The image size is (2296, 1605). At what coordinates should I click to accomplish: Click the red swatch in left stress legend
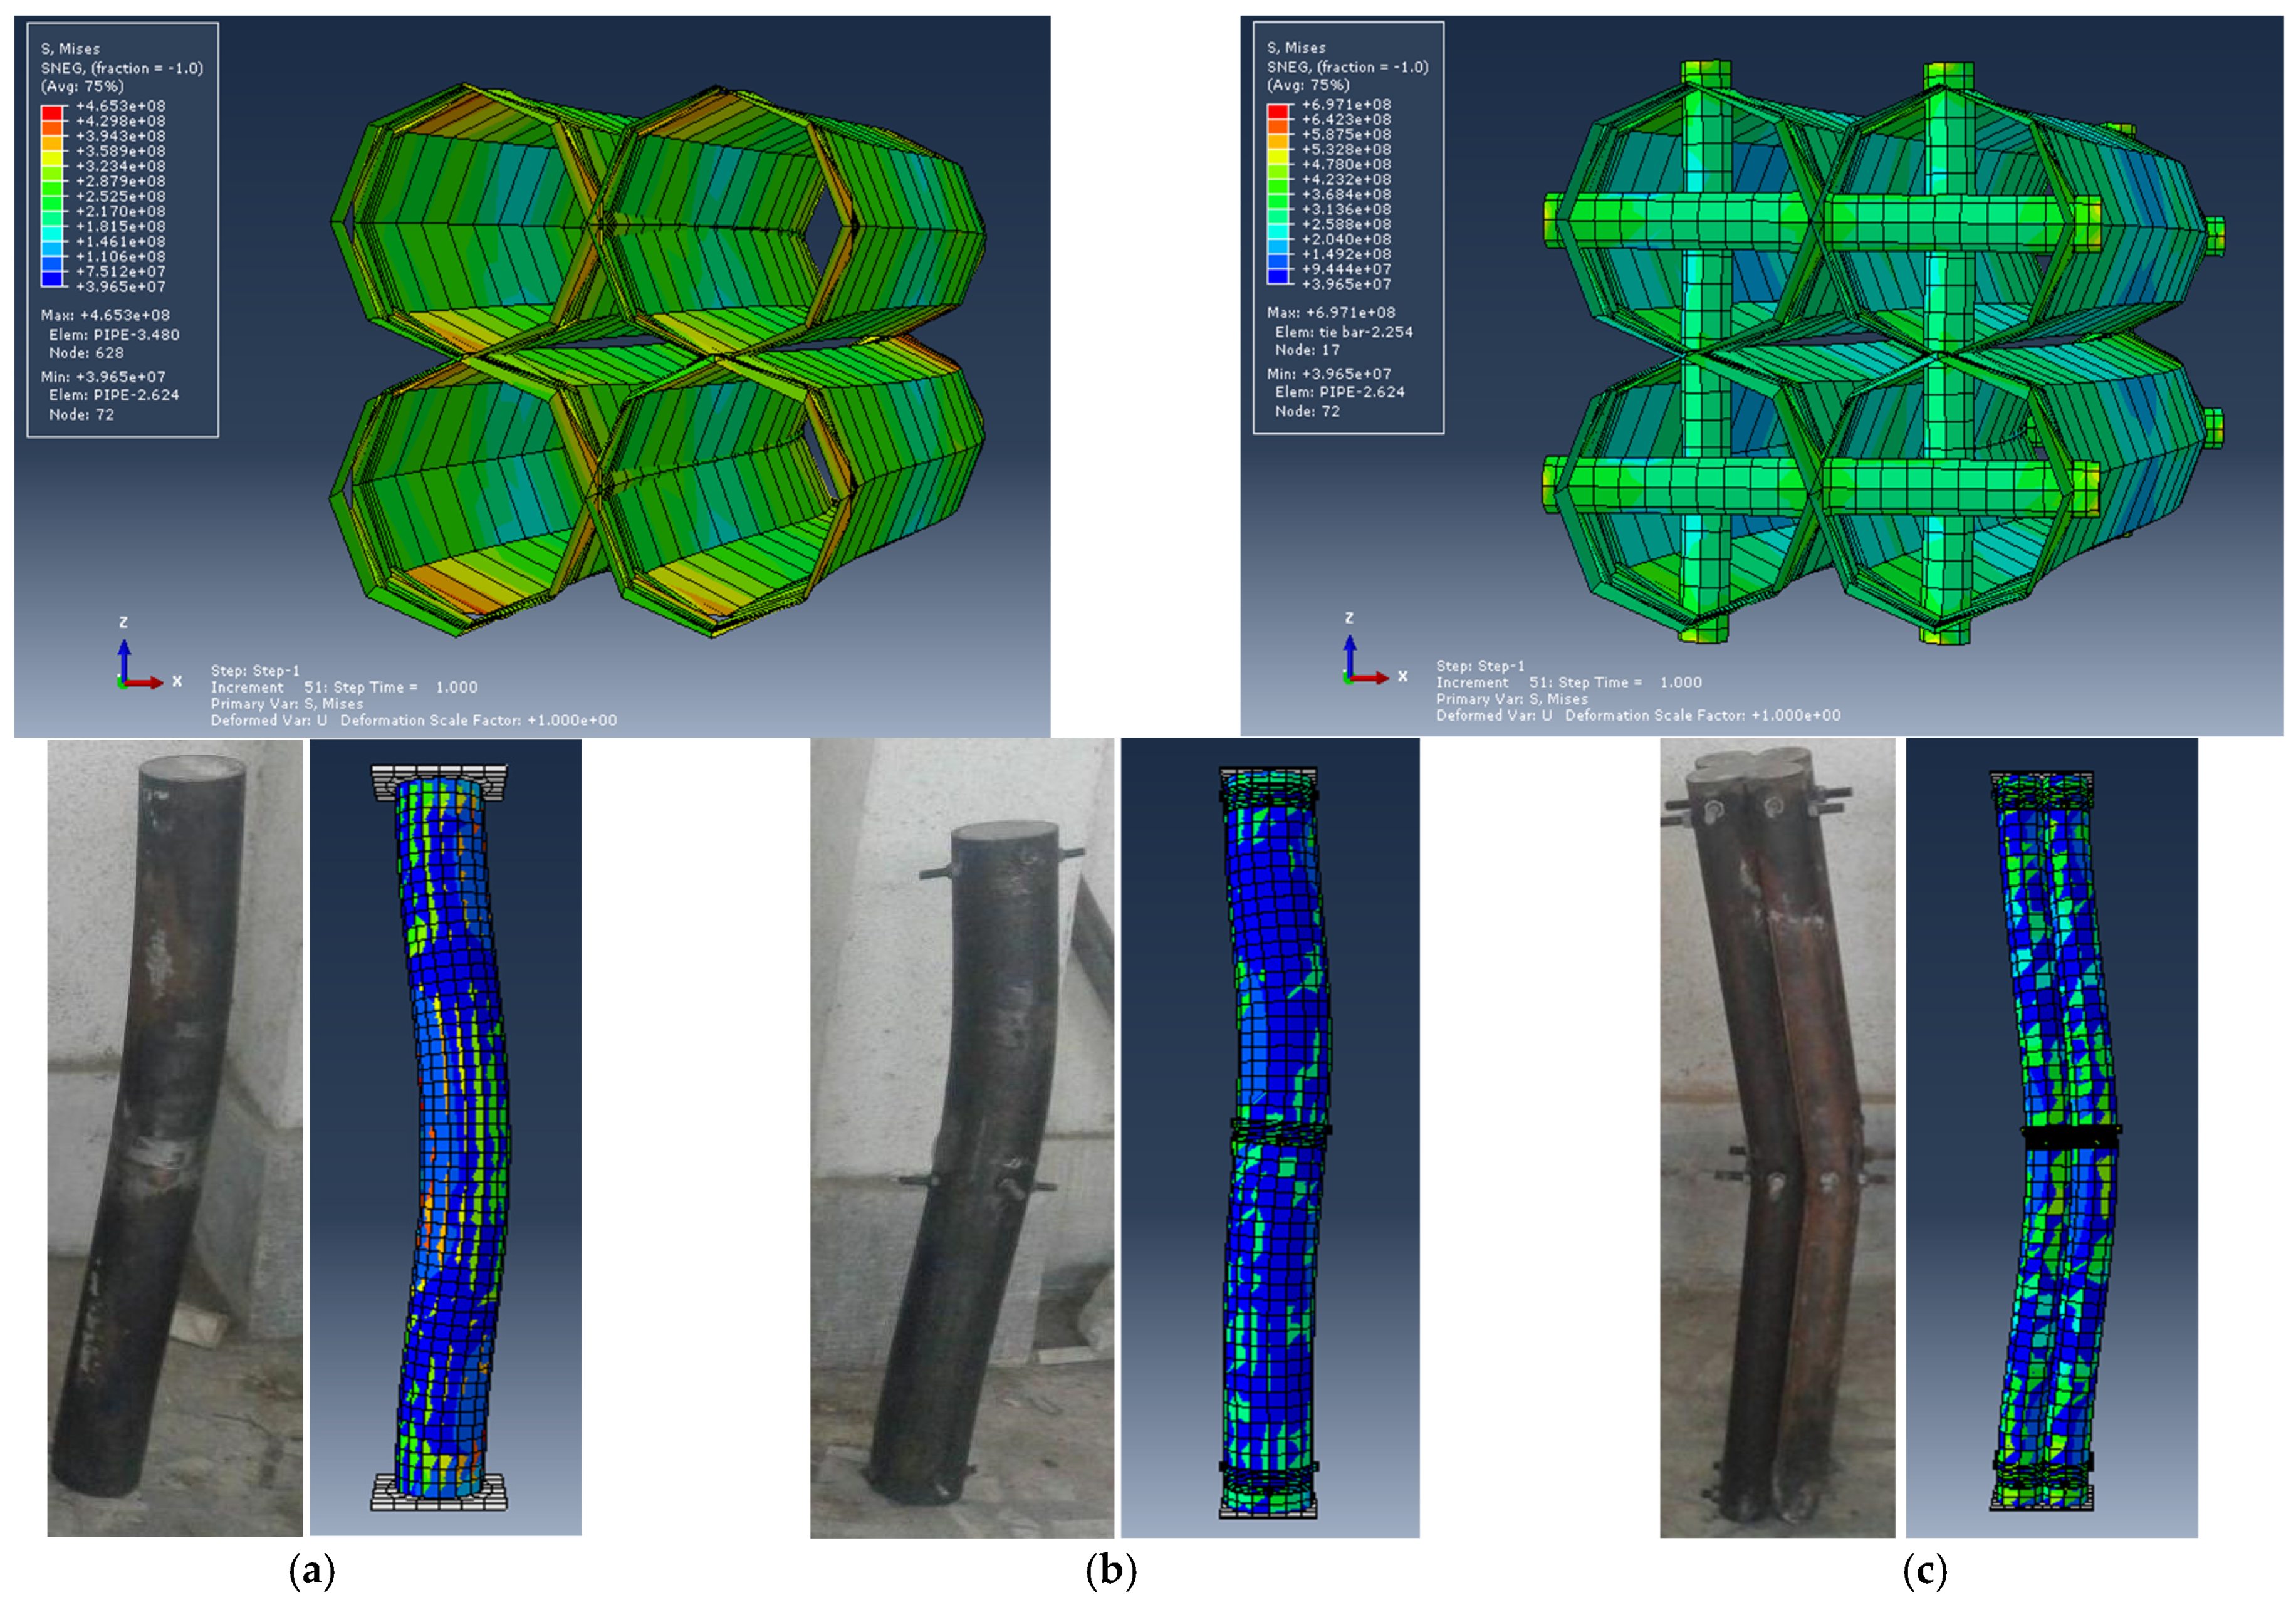52,113
